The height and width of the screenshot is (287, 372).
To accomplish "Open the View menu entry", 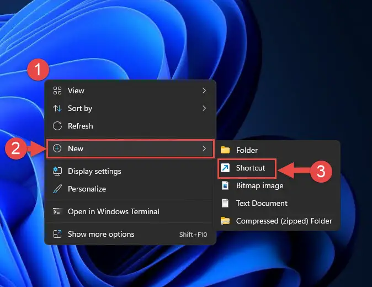I will [x=130, y=91].
